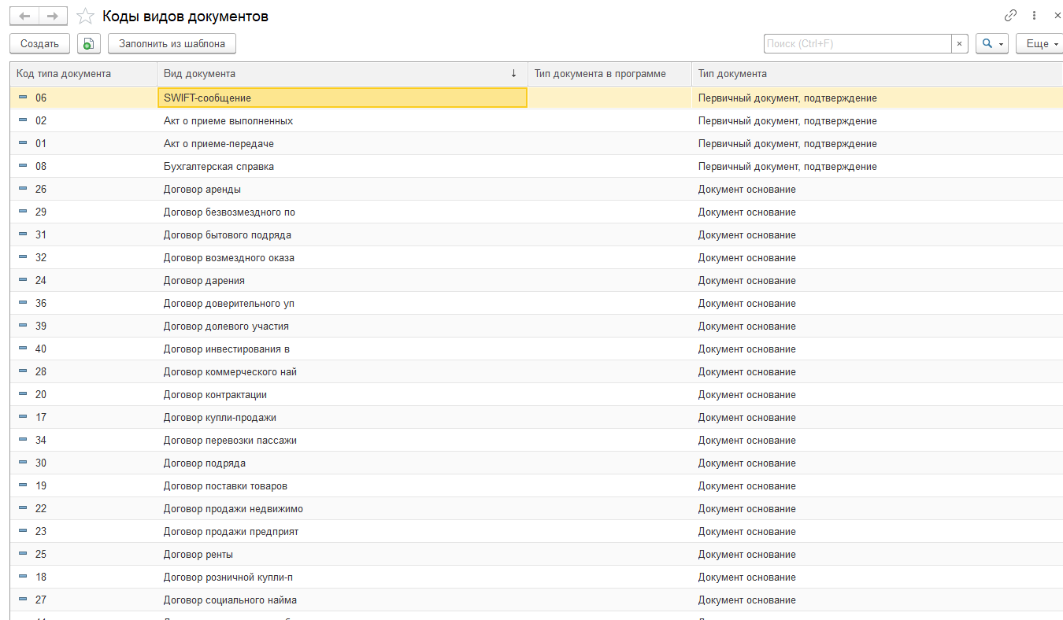Select row icon for code 39
1063x620 pixels.
coord(22,326)
